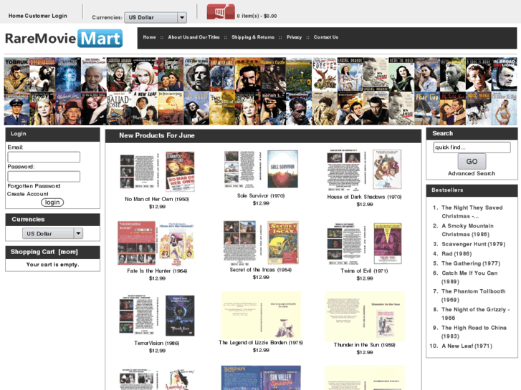Image resolution: width=521 pixels, height=390 pixels.
Task: Open the sidebar Currencies US Dollar dropdown
Action: click(52, 234)
